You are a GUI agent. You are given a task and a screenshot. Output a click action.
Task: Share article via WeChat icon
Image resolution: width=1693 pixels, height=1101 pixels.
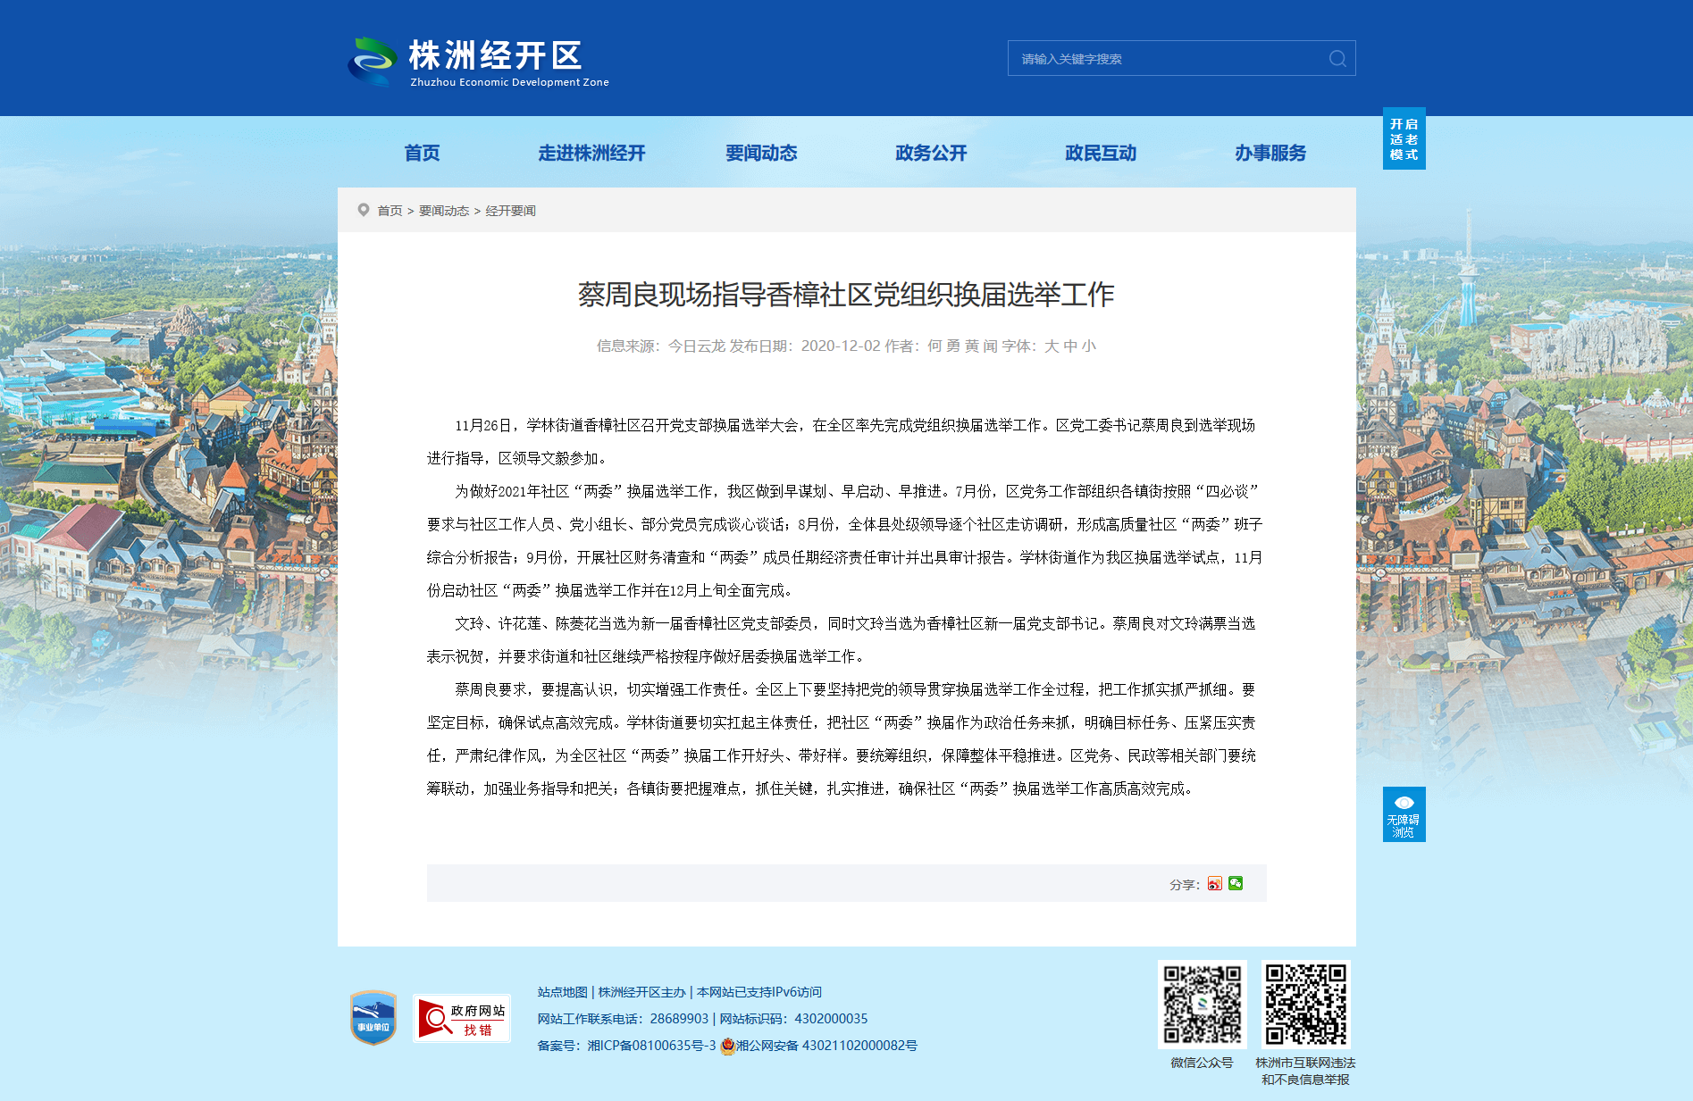[1236, 883]
